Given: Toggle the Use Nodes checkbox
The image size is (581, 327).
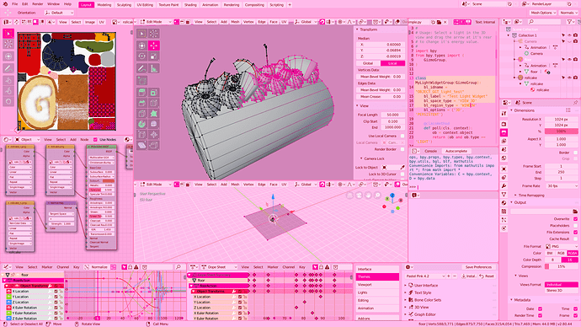Looking at the screenshot, I should point(95,139).
